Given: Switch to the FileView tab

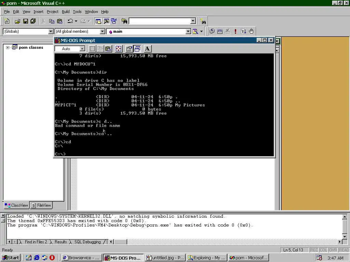Looking at the screenshot, I should (x=41, y=205).
